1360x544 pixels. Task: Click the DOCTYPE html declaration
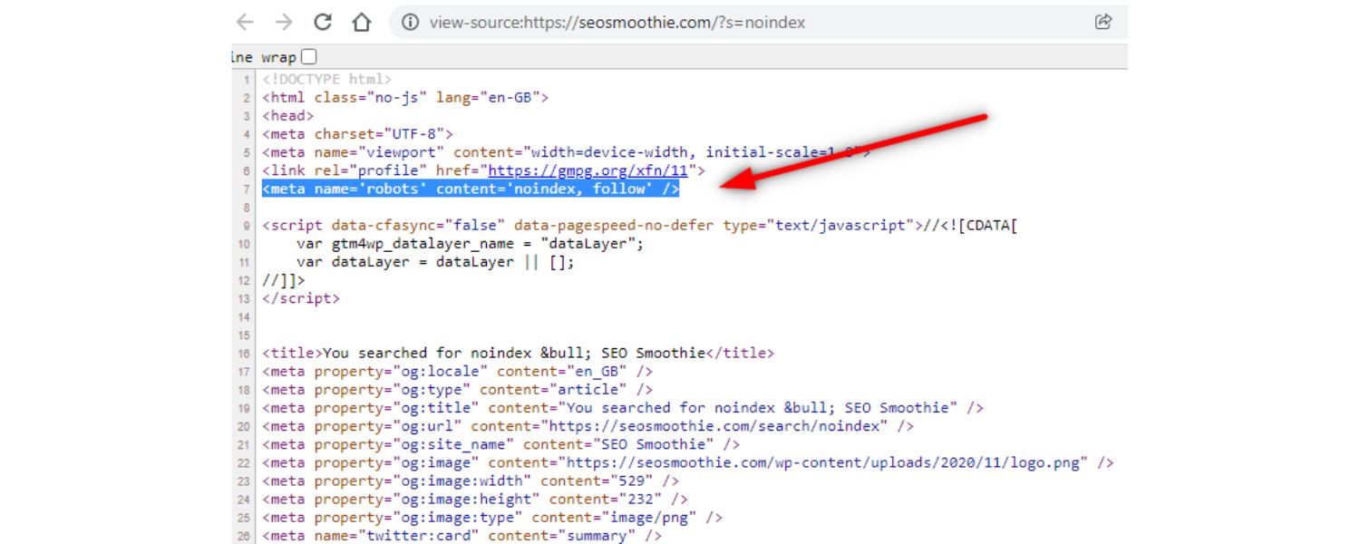pyautogui.click(x=326, y=79)
